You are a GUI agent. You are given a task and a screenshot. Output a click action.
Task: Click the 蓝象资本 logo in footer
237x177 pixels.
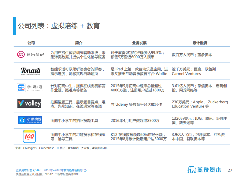click(x=204, y=170)
